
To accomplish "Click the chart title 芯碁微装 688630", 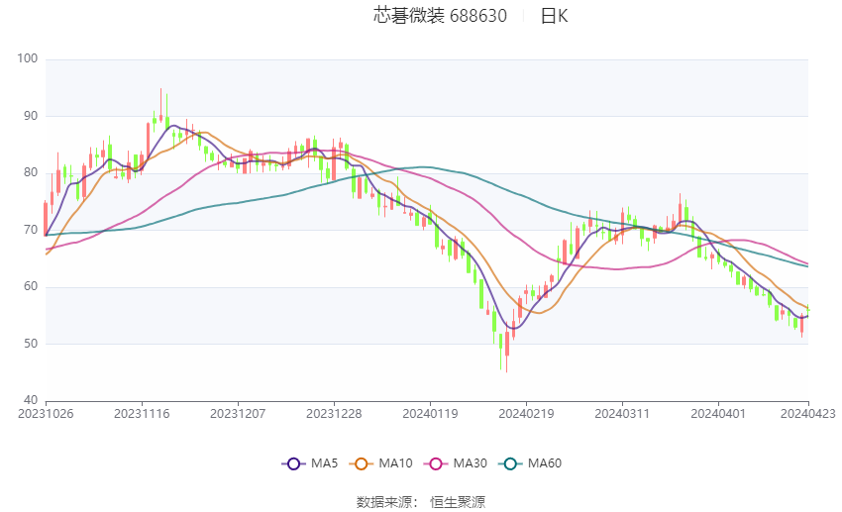I will tap(440, 16).
